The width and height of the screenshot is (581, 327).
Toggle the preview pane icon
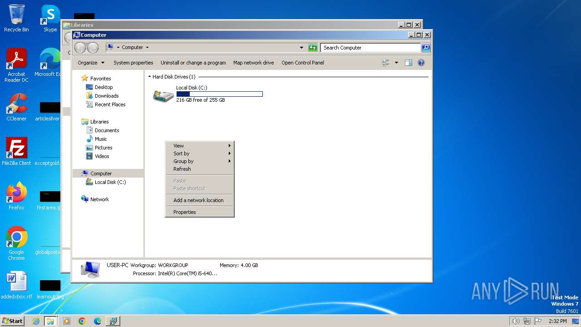[409, 63]
